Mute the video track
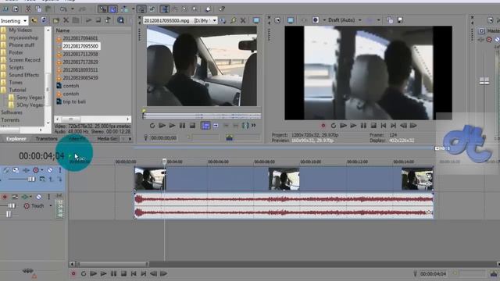The height and width of the screenshot is (281, 500). (x=50, y=170)
